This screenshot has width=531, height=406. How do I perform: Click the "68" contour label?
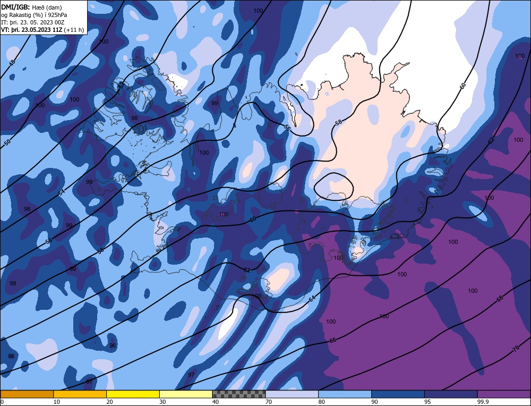[500, 298]
